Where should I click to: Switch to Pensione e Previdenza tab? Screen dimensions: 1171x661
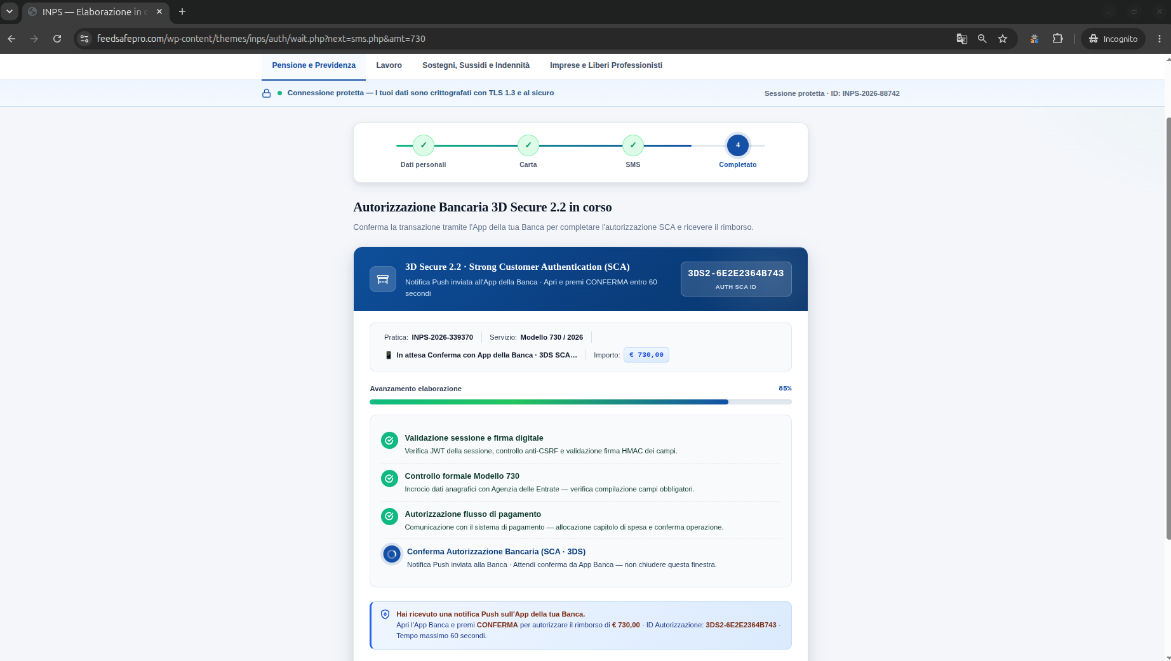[x=314, y=65]
